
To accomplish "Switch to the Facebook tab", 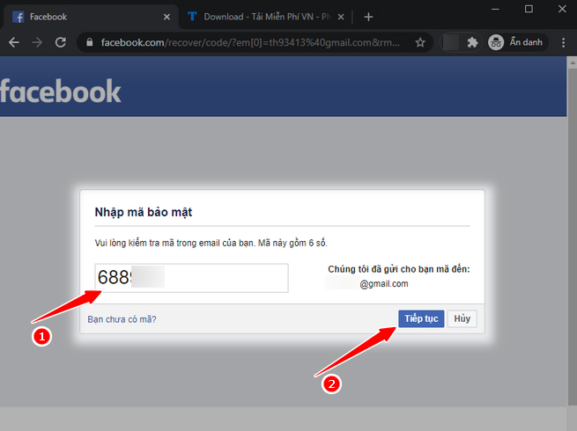I will (90, 17).
